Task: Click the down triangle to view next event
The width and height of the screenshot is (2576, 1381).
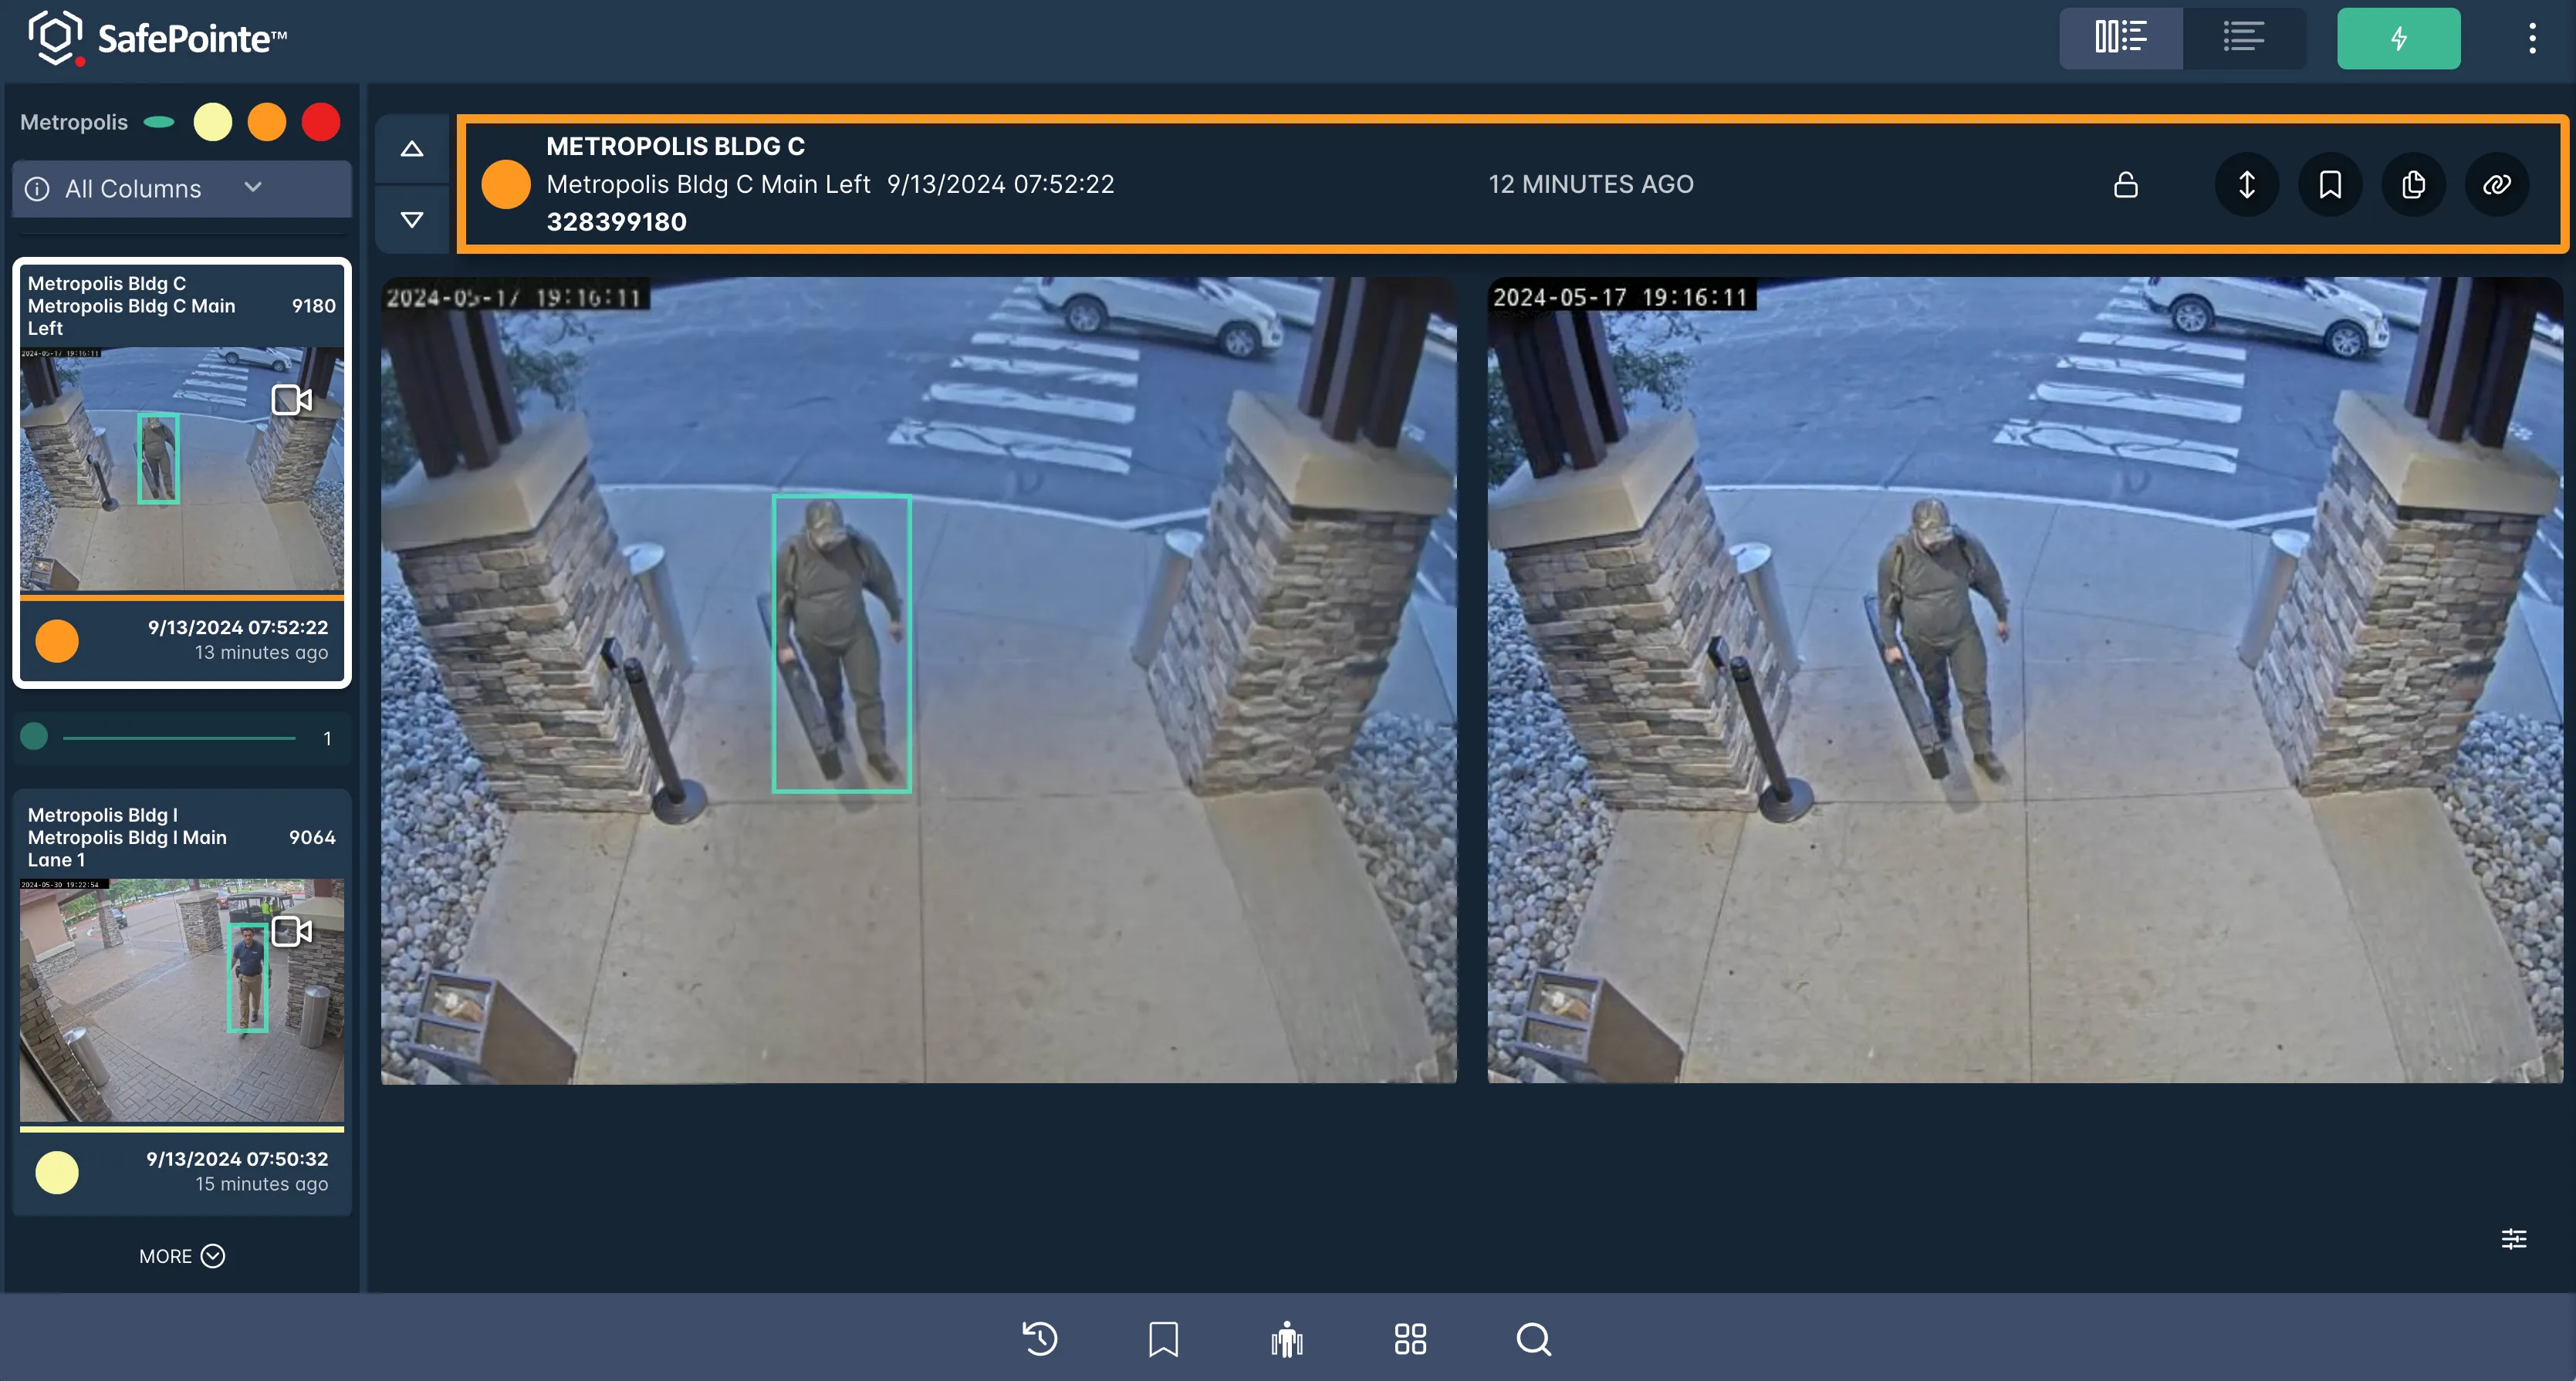Action: 411,218
